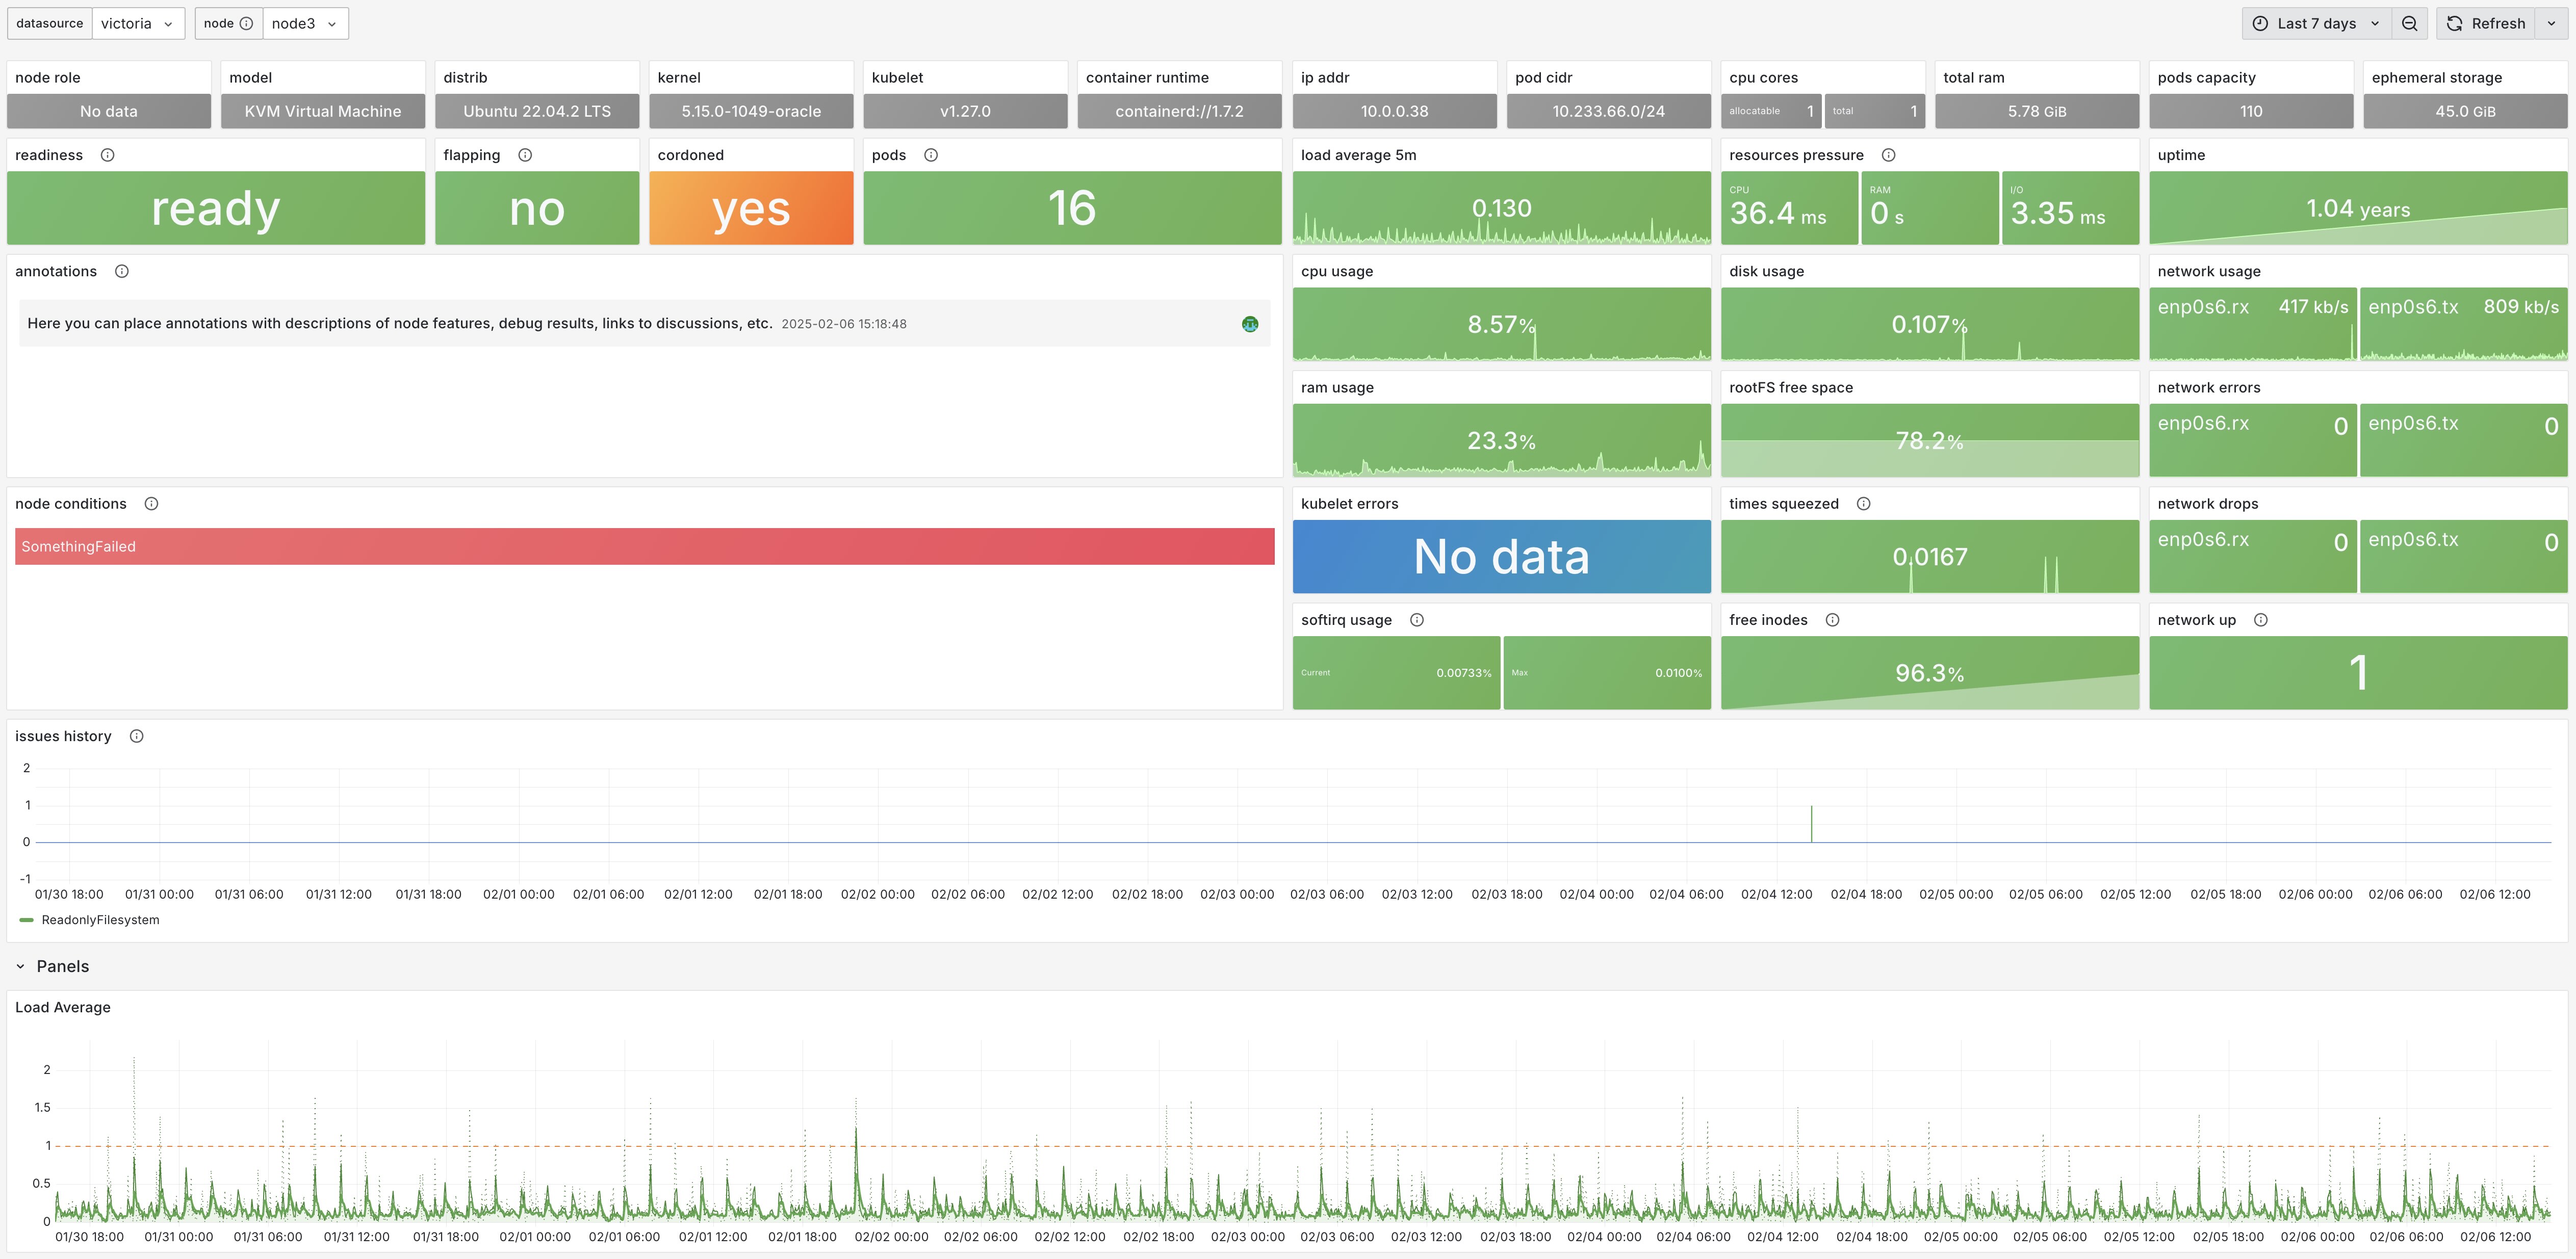Click the zoom out time range icon
Image resolution: width=2576 pixels, height=1259 pixels.
2409,23
